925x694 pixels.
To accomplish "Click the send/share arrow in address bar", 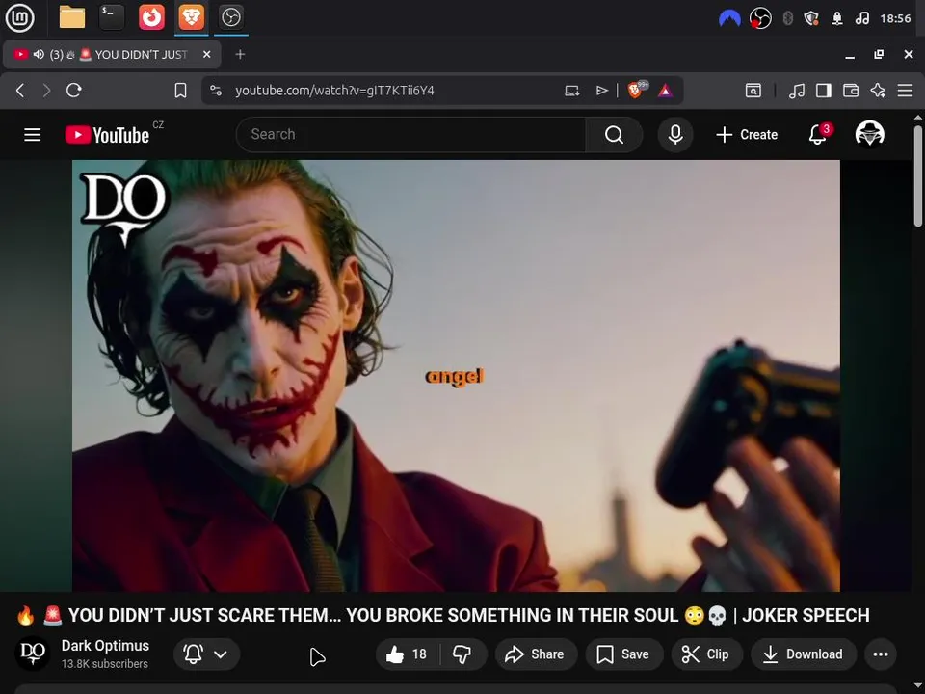I will click(x=601, y=91).
